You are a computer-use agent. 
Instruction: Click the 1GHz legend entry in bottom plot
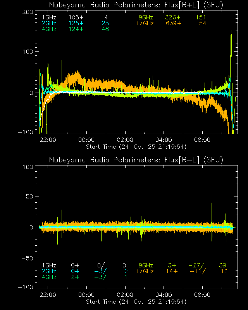point(49,265)
